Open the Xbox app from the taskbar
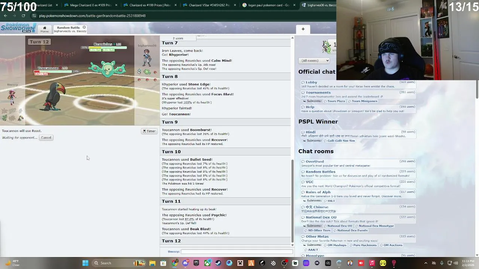 tap(207, 263)
